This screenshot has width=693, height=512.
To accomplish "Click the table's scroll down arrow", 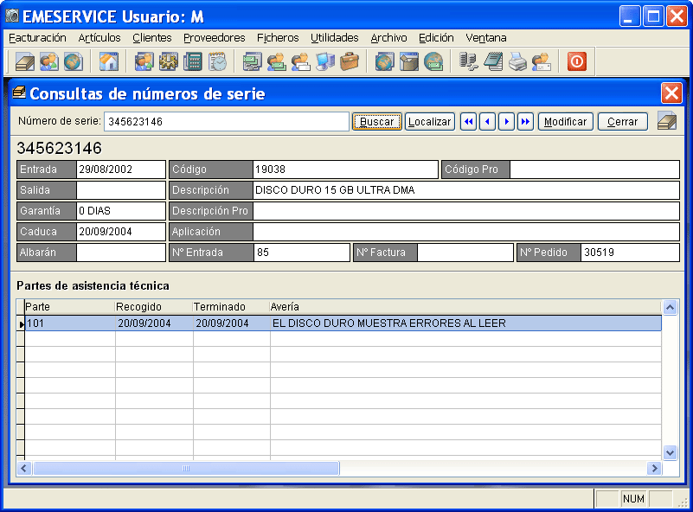I will (670, 453).
